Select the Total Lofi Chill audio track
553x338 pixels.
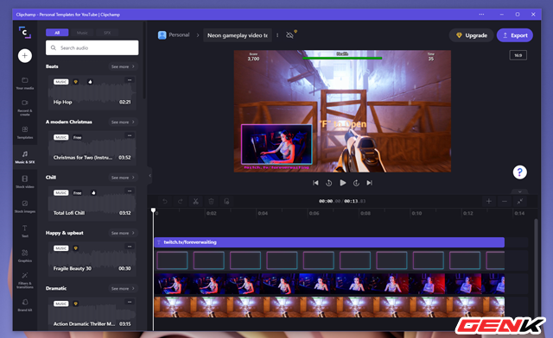pos(92,203)
